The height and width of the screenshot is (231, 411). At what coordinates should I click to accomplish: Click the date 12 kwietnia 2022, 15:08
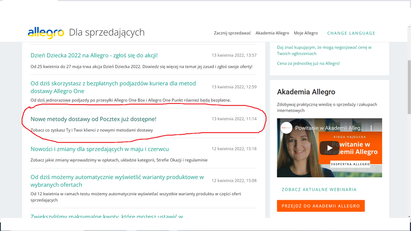click(234, 181)
